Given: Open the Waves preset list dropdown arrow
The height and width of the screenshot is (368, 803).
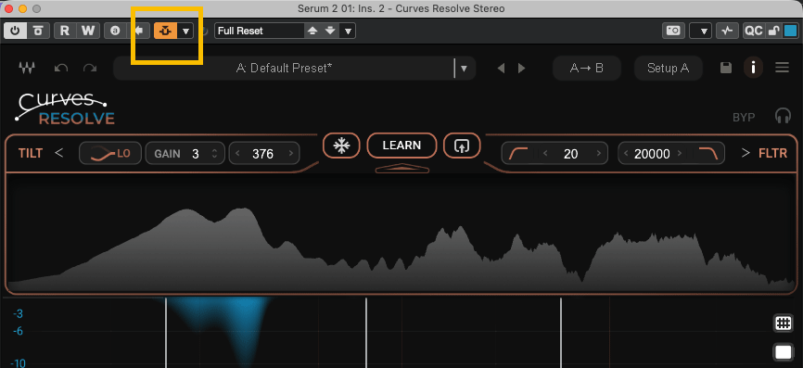Looking at the screenshot, I should (464, 69).
